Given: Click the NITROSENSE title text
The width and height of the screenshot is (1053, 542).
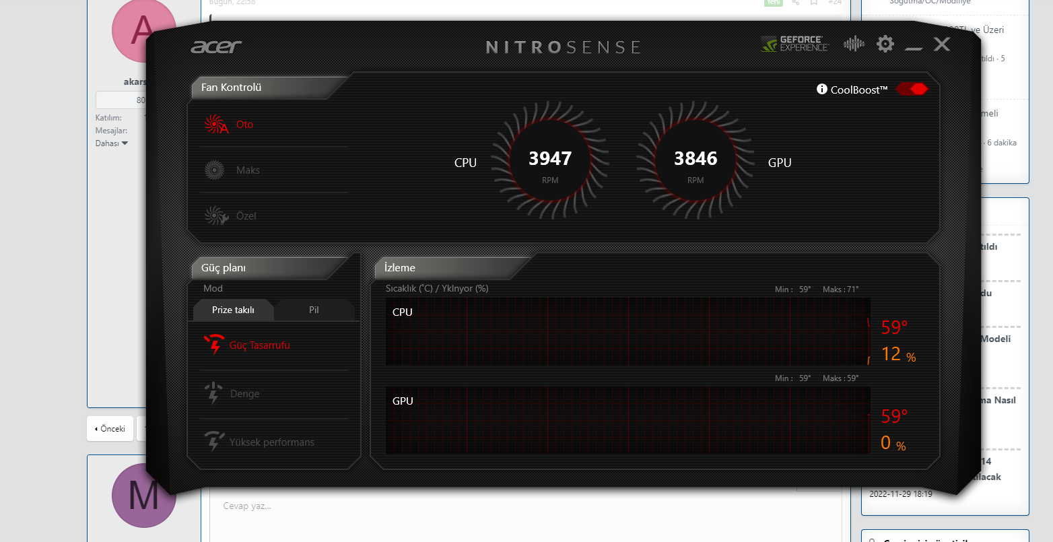Looking at the screenshot, I should click(563, 47).
